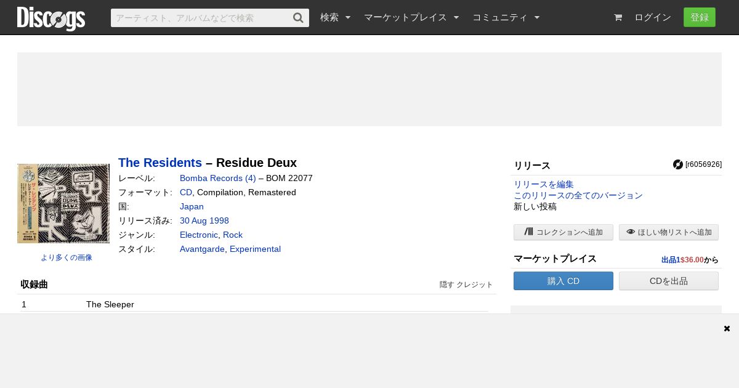The image size is (739, 388).
Task: Click 購入 CD button
Action: coord(563,281)
